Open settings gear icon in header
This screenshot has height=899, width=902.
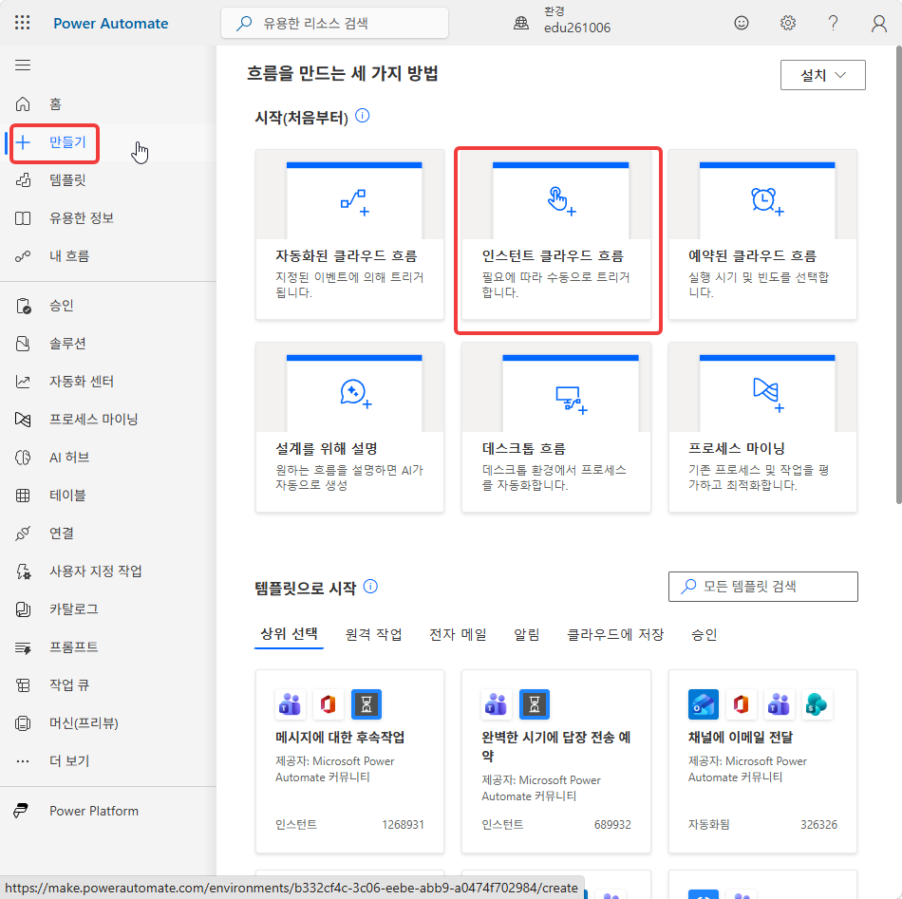point(787,23)
